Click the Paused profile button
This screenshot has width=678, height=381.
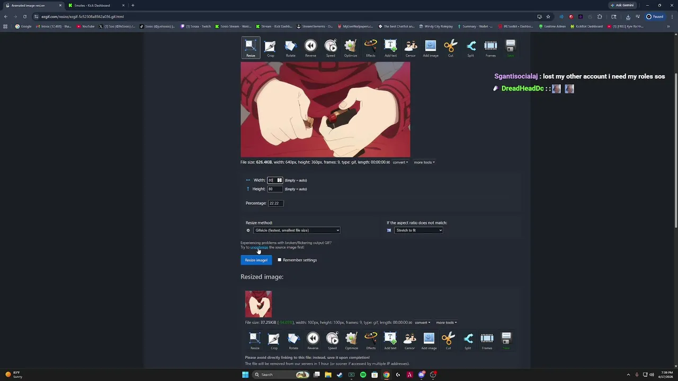[x=655, y=16]
